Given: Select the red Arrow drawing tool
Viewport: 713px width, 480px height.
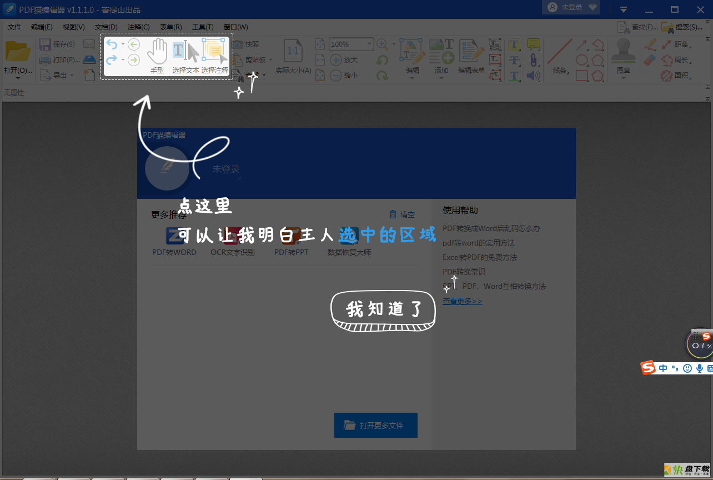Looking at the screenshot, I should pos(581,44).
